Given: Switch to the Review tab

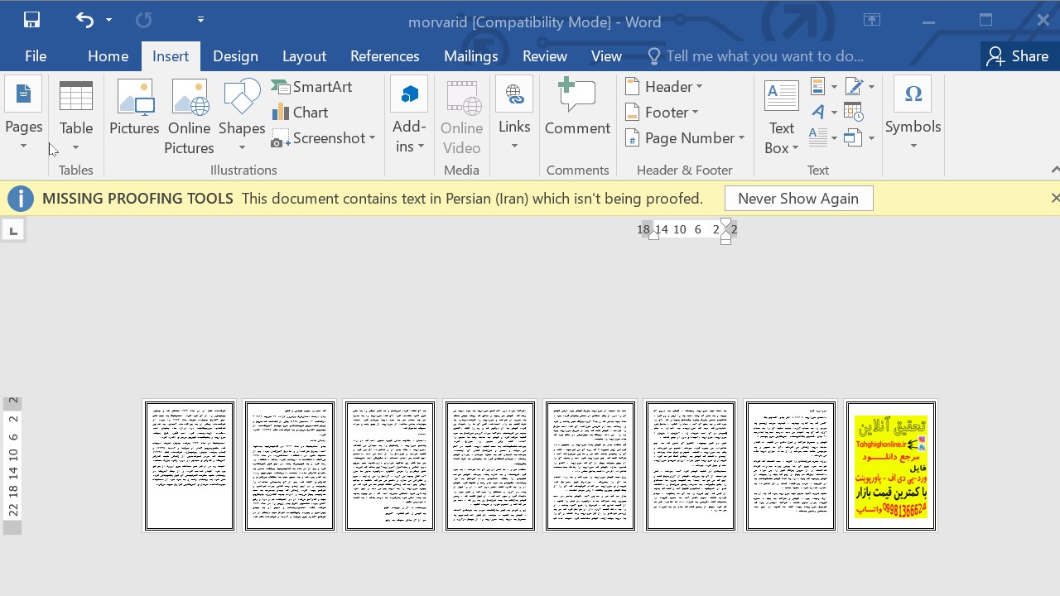Looking at the screenshot, I should (544, 56).
